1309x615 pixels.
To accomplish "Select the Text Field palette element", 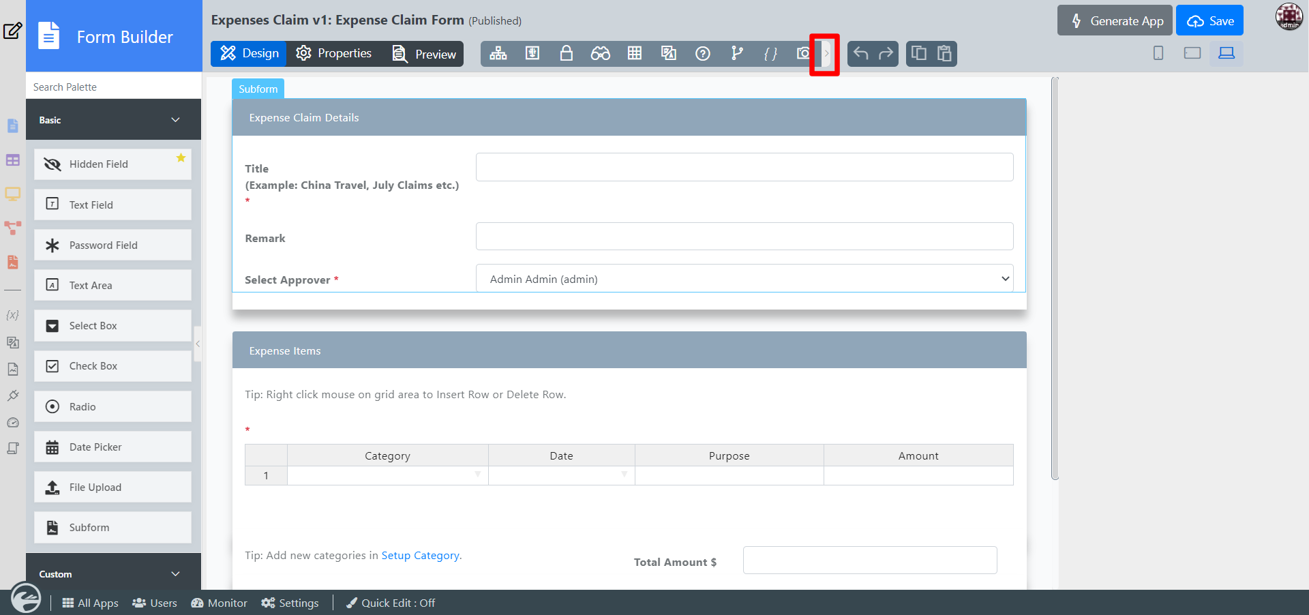I will click(112, 205).
